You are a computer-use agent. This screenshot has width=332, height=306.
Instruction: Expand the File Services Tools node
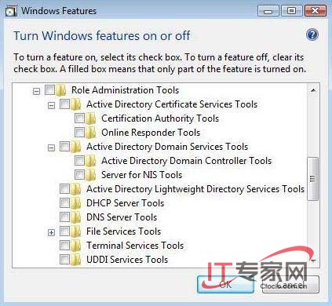click(52, 232)
